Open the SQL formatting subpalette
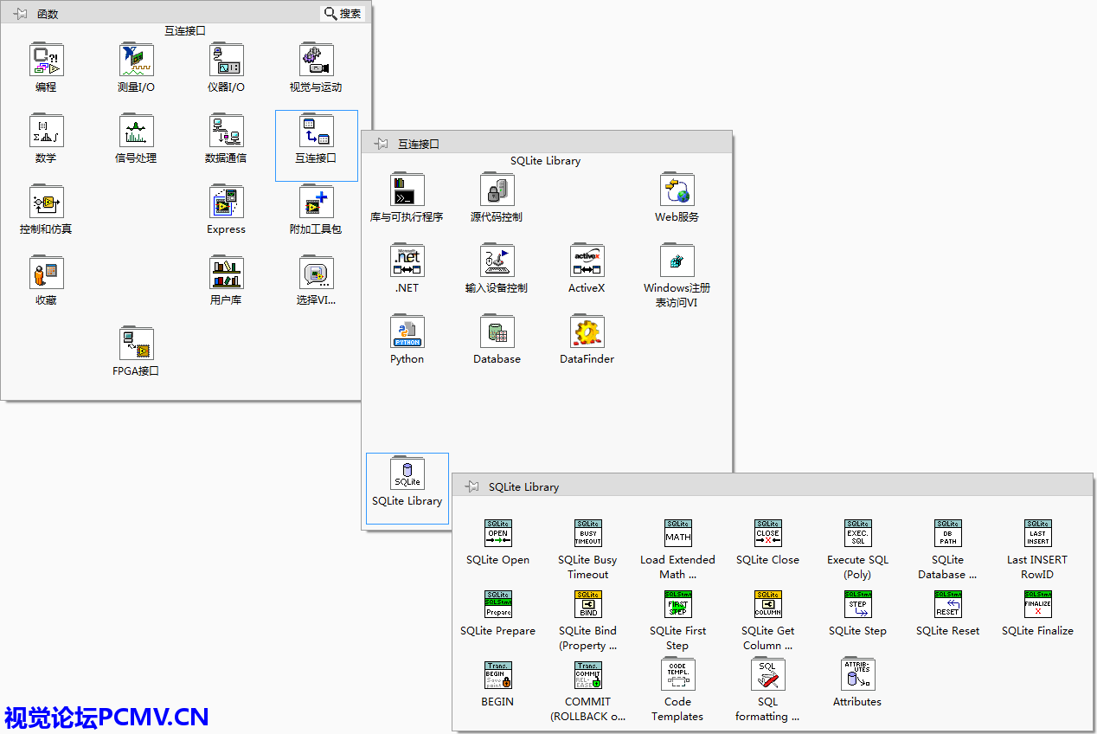Screen dimensions: 1097x734 pos(768,674)
